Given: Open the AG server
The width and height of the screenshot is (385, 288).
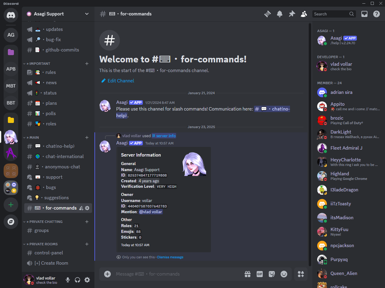Looking at the screenshot, I should [11, 35].
